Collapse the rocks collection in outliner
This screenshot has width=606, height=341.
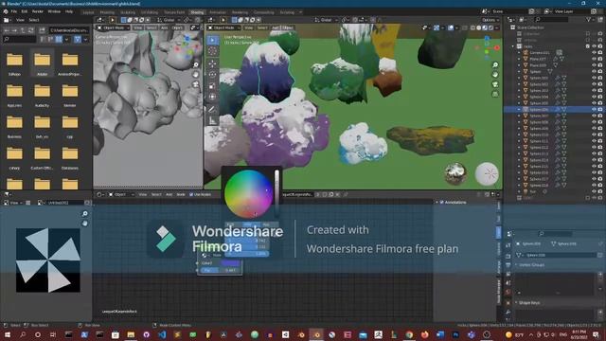[513, 46]
